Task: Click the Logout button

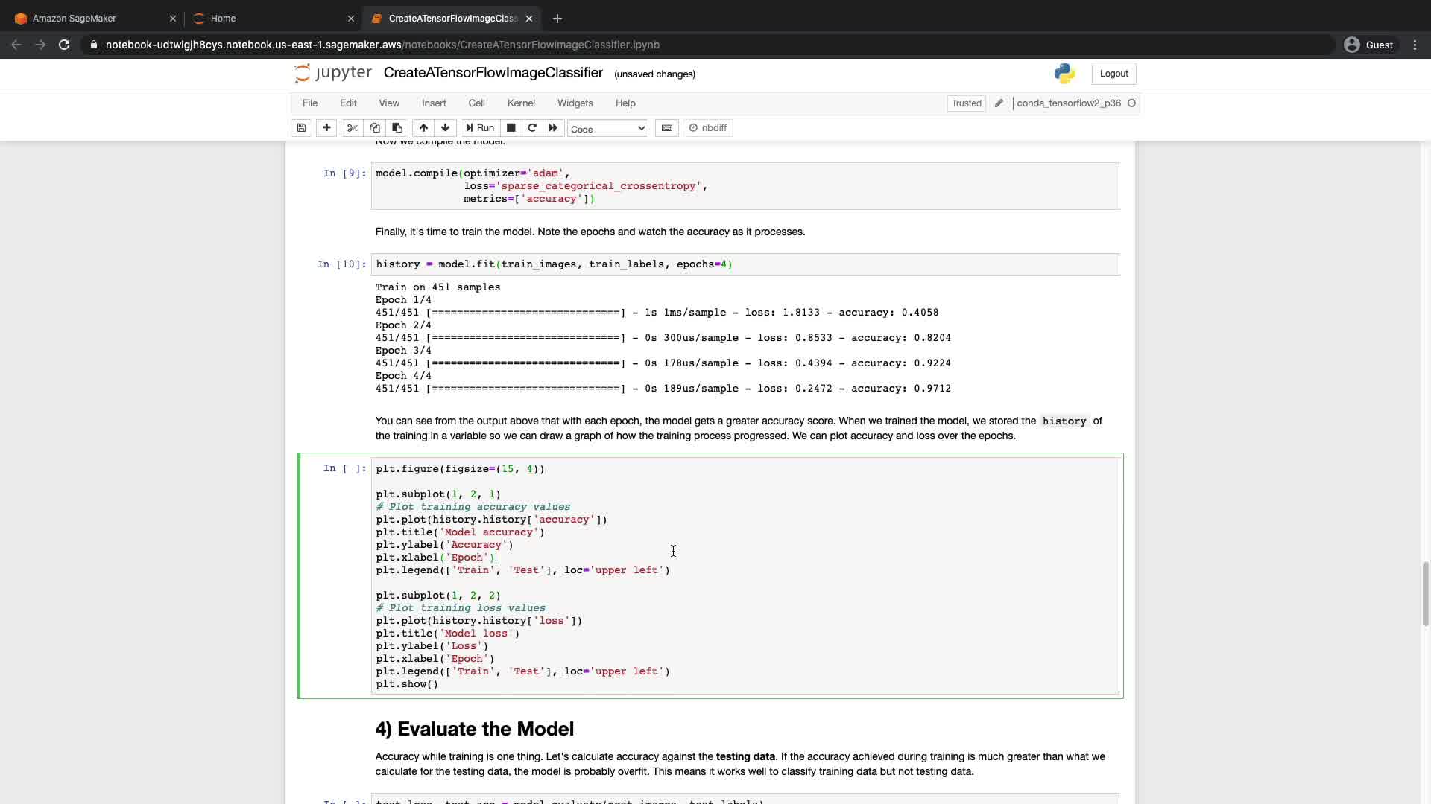Action: point(1113,74)
